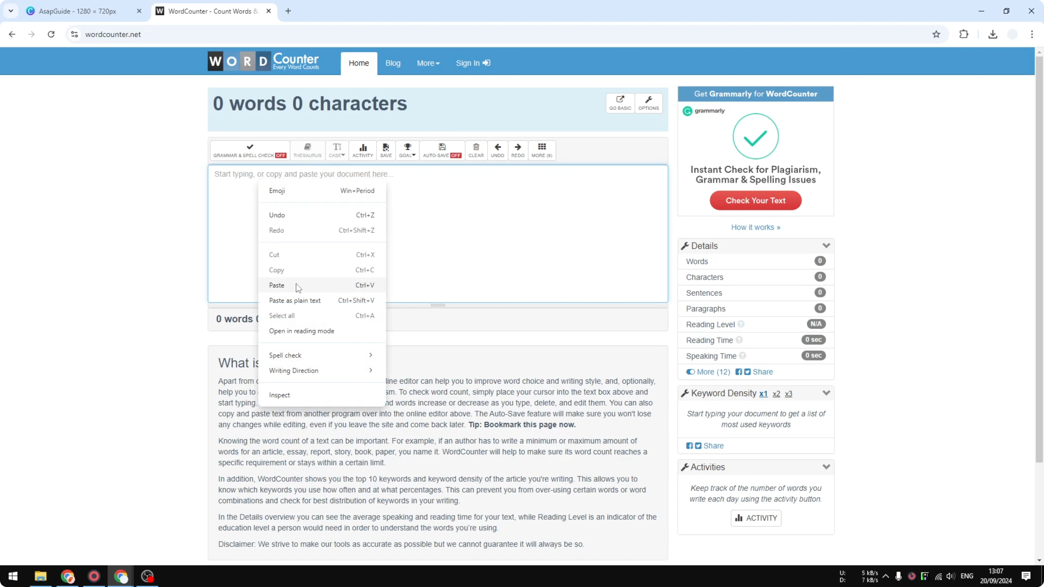The width and height of the screenshot is (1044, 587).
Task: Click Reading Level help icon
Action: [x=740, y=324]
